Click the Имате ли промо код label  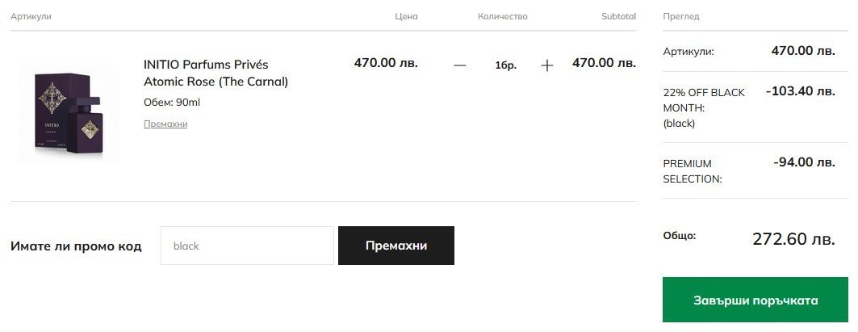(76, 246)
